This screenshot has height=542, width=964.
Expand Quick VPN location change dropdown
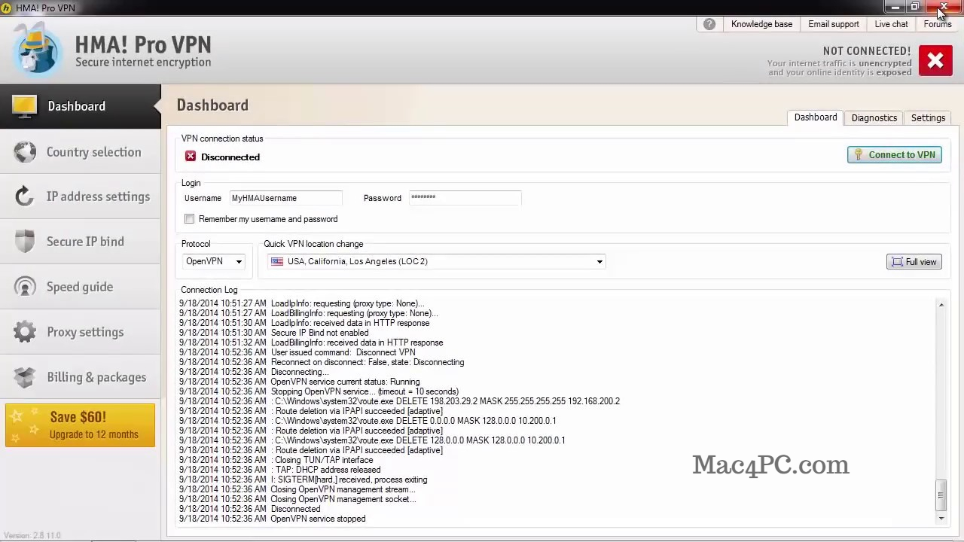pos(437,261)
